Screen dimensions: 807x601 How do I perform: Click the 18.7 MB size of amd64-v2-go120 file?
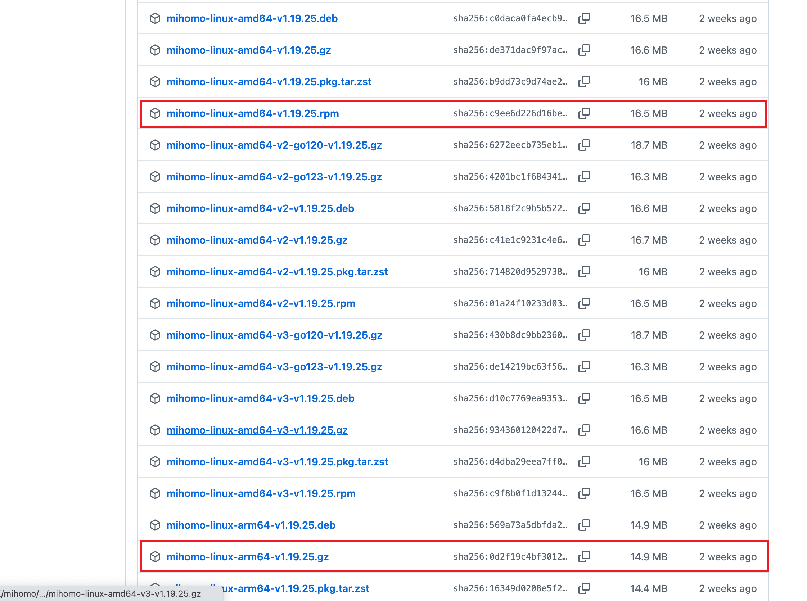tap(649, 145)
